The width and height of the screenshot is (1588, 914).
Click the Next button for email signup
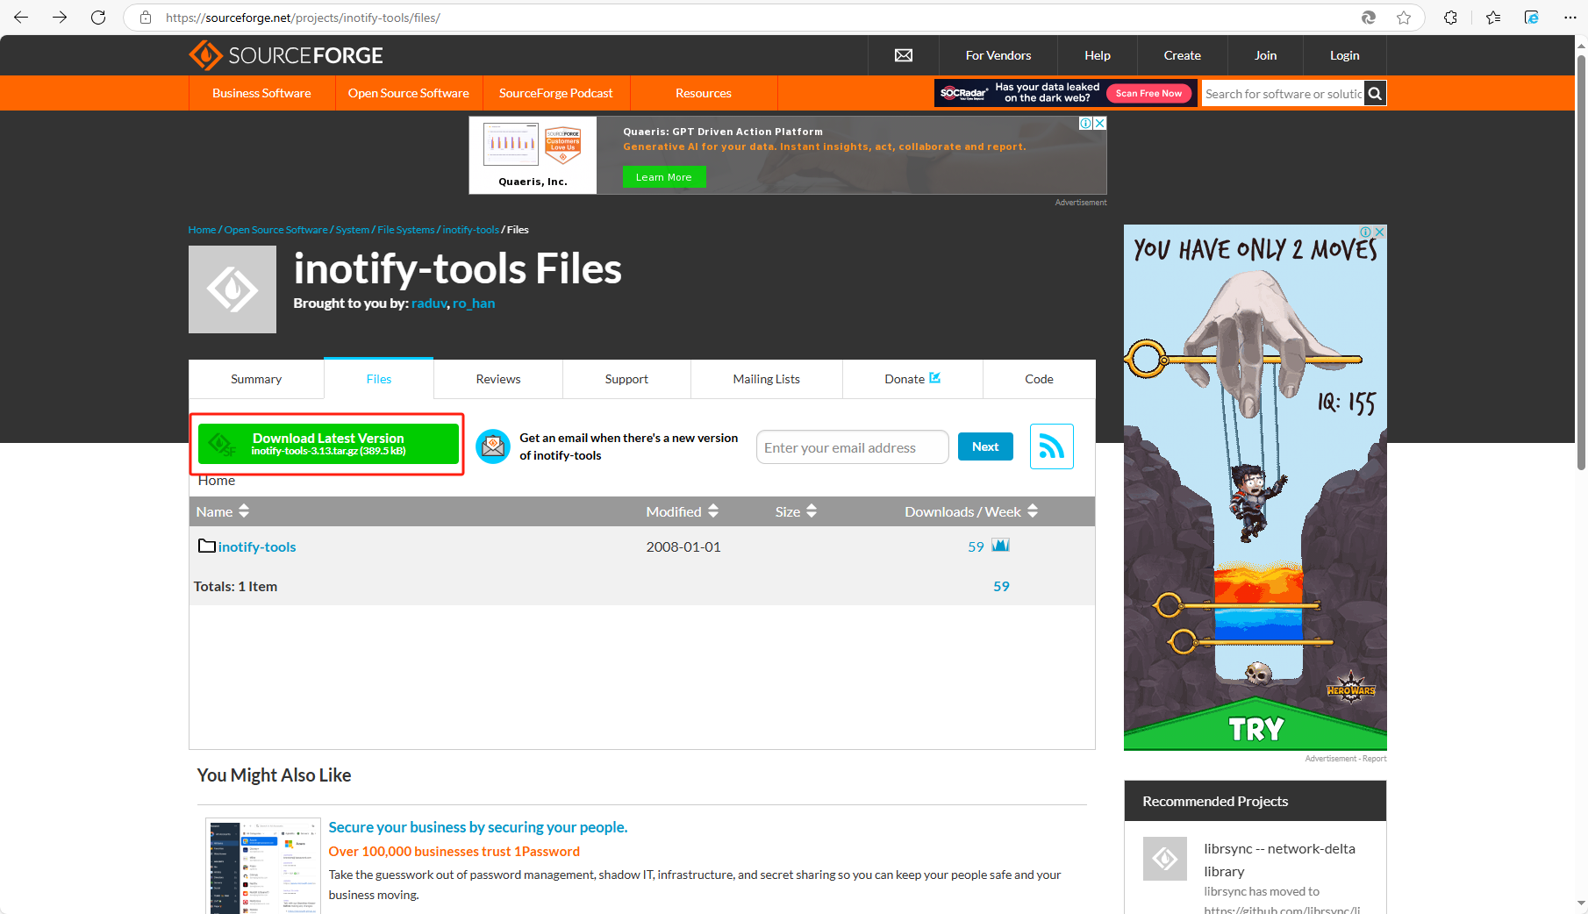click(x=985, y=446)
